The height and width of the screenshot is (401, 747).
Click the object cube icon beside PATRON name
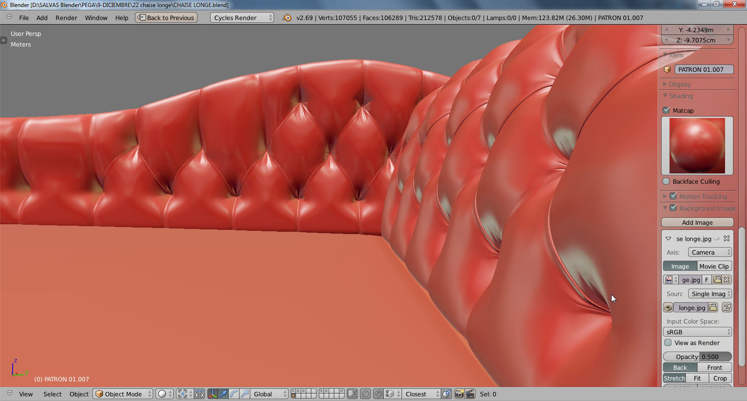click(668, 69)
